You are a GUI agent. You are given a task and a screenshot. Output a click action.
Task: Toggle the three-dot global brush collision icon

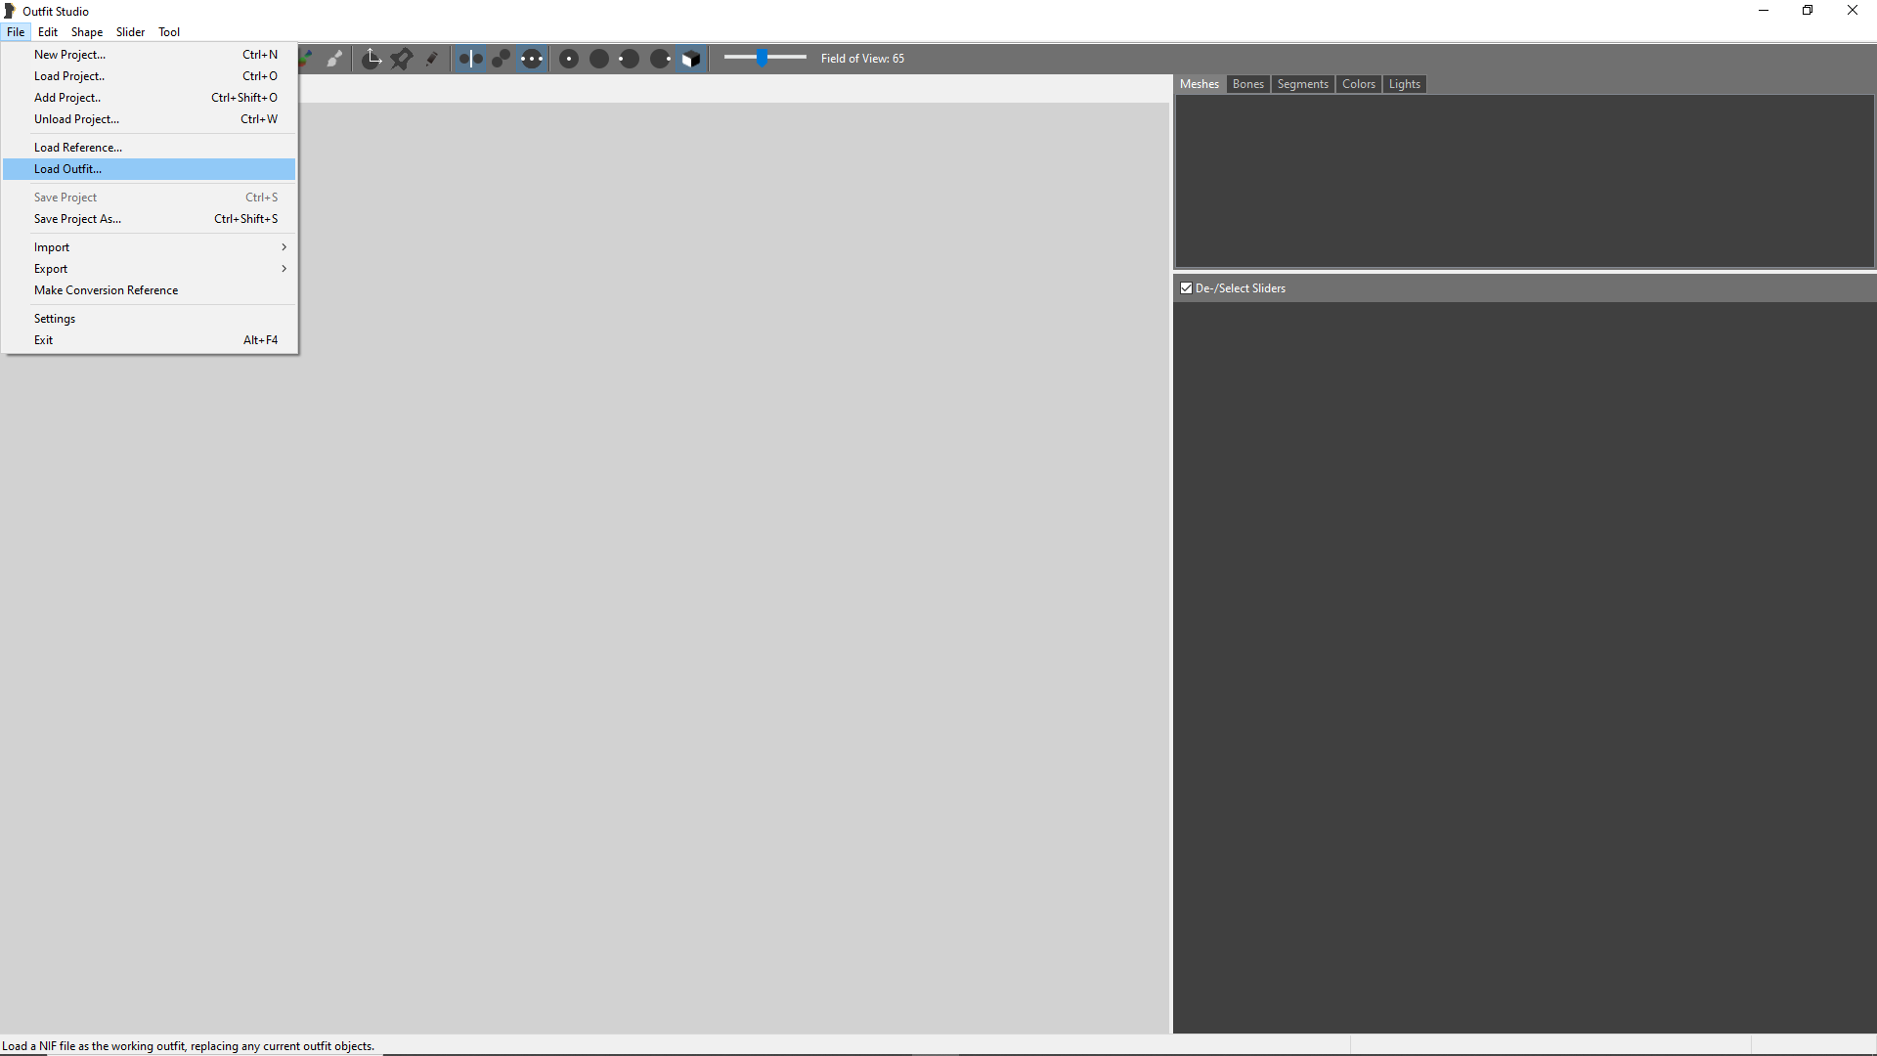[532, 59]
